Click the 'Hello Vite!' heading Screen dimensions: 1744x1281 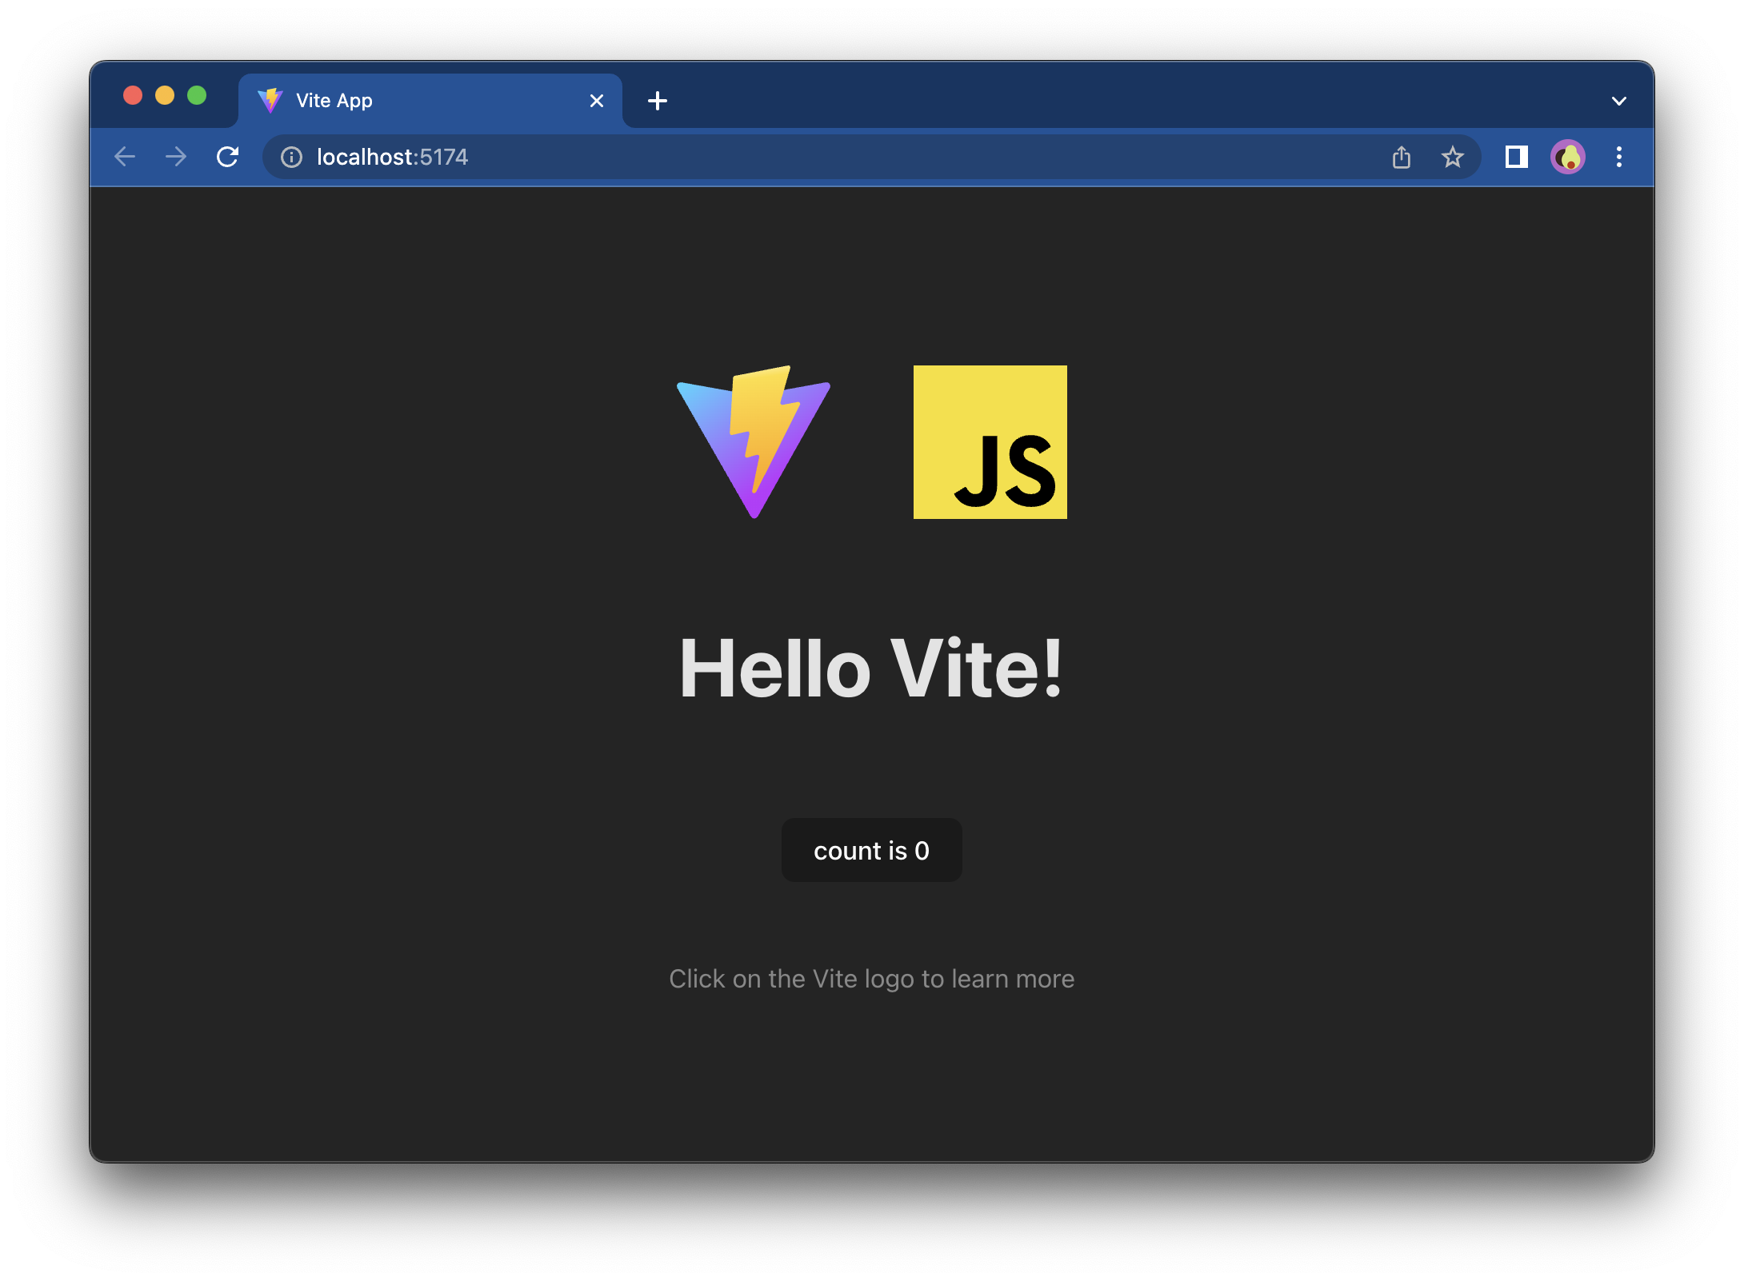(872, 668)
